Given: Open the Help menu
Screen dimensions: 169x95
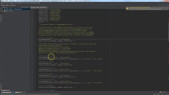Looking at the screenshot, I should pyautogui.click(x=39, y=3).
